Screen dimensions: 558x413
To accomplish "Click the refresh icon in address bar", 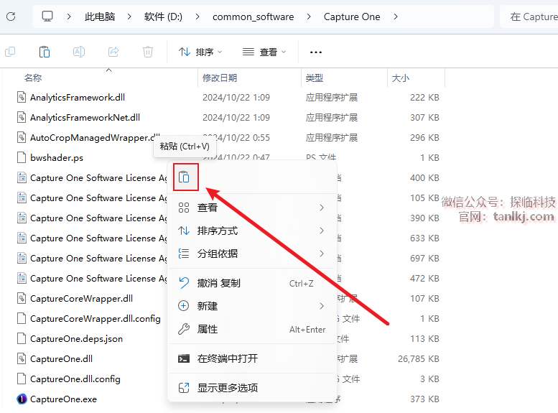I will [11, 17].
